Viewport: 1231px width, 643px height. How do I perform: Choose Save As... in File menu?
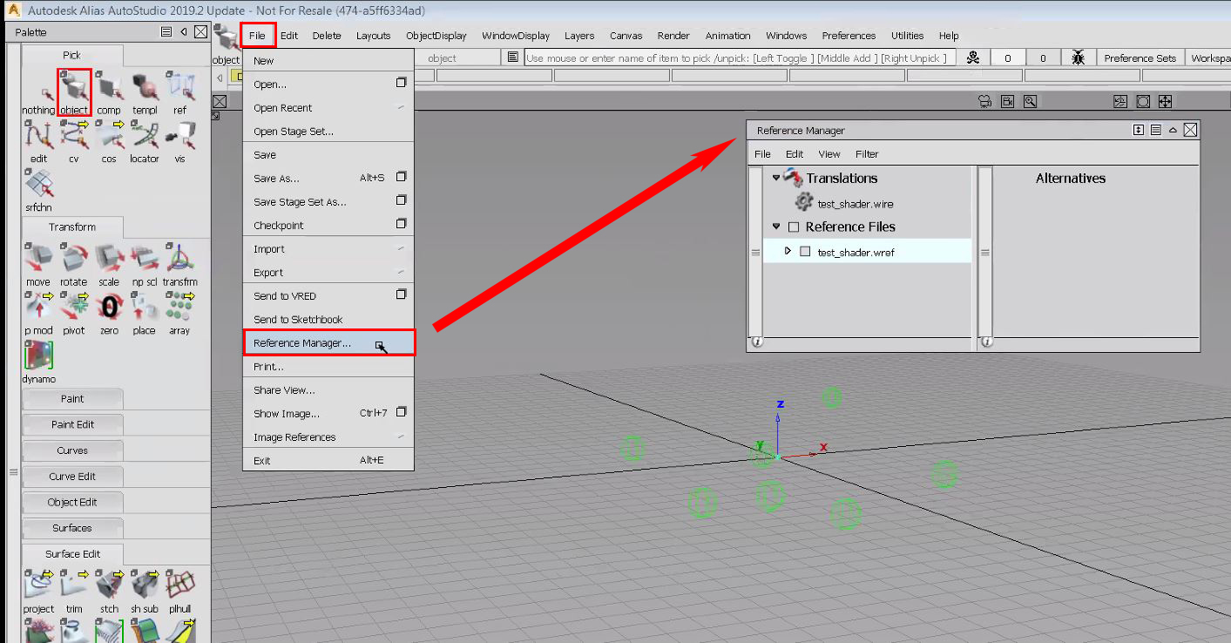tap(328, 179)
